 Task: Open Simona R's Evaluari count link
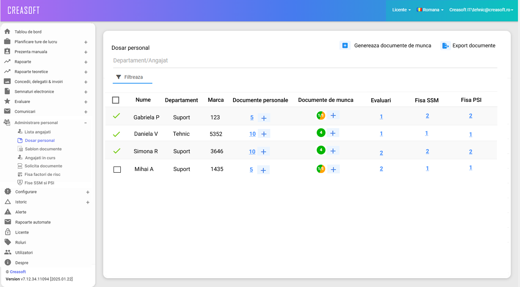(381, 153)
